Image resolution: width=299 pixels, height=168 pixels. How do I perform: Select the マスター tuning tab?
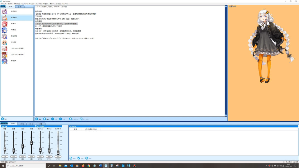click(x=12, y=124)
